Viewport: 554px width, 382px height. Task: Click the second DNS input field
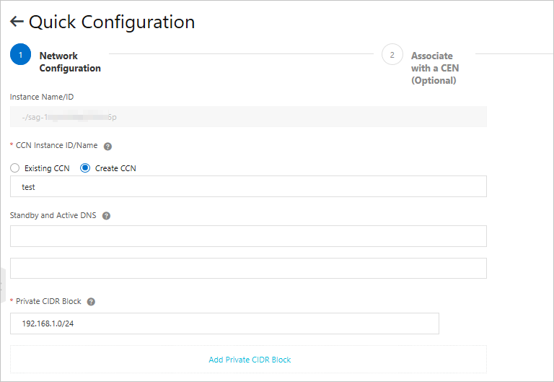click(248, 268)
